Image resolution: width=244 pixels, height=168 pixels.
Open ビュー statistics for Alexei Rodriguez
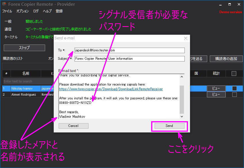coord(216,94)
